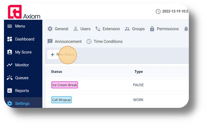Image resolution: width=206 pixels, height=125 pixels.
Task: Open Dashboard from the sidebar
Action: (x=21, y=39)
